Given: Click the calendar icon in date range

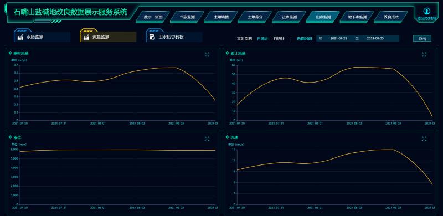Looking at the screenshot, I should tap(321, 38).
